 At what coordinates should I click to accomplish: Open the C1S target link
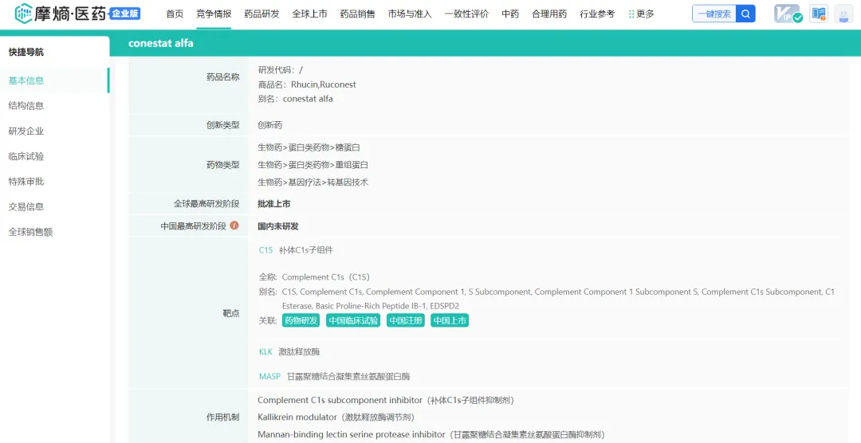click(x=265, y=250)
